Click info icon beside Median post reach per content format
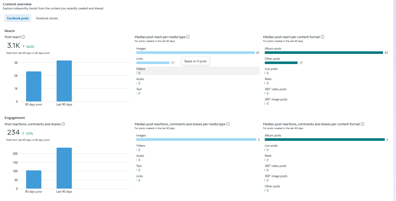 click(322, 37)
